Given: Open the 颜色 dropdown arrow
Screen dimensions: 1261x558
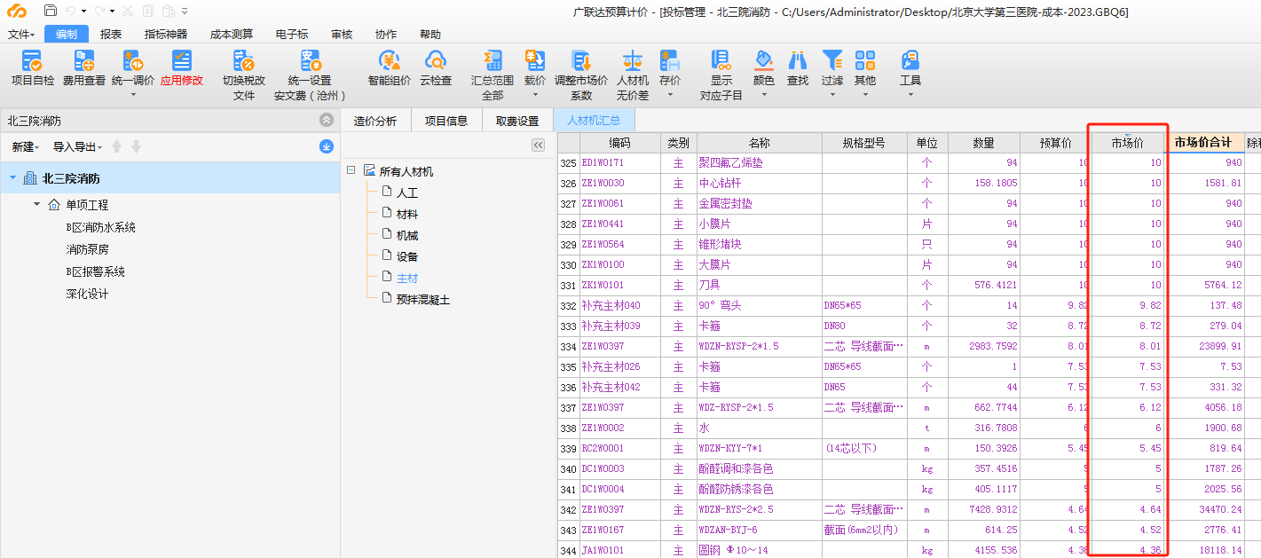Looking at the screenshot, I should pos(764,94).
